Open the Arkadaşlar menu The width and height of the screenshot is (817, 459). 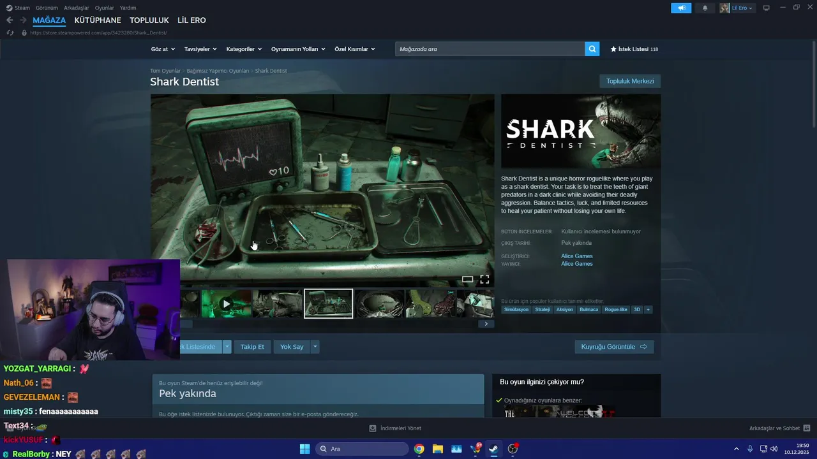tap(77, 8)
